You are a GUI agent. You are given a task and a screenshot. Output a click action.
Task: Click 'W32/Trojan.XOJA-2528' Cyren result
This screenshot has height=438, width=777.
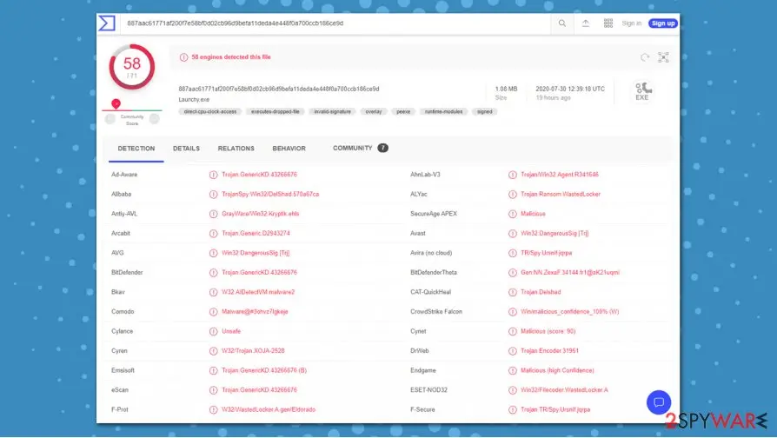coord(253,351)
